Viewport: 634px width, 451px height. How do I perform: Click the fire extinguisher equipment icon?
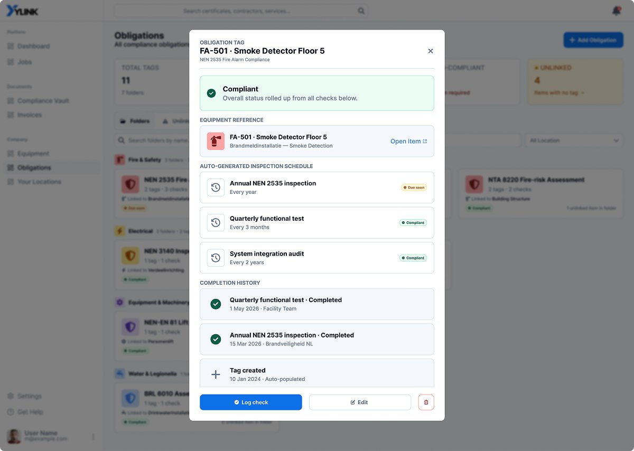click(x=216, y=141)
